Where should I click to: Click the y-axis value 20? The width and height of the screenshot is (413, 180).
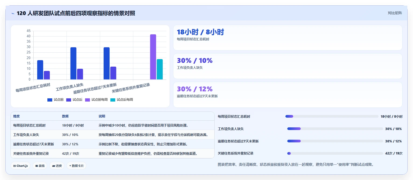click(29, 58)
